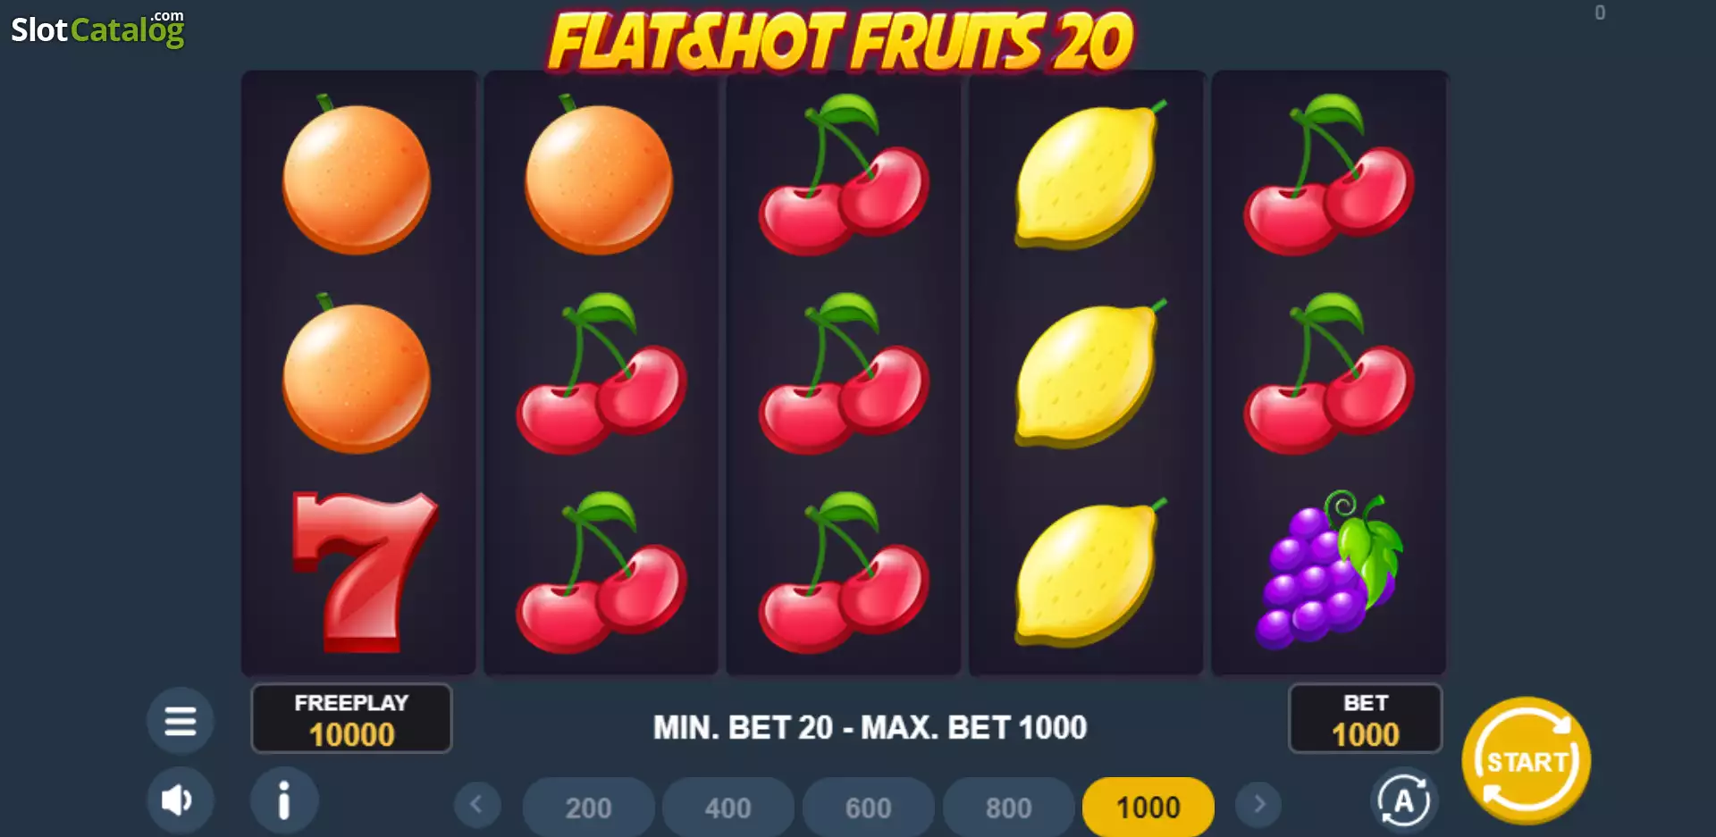Open the info paytable icon

[284, 799]
